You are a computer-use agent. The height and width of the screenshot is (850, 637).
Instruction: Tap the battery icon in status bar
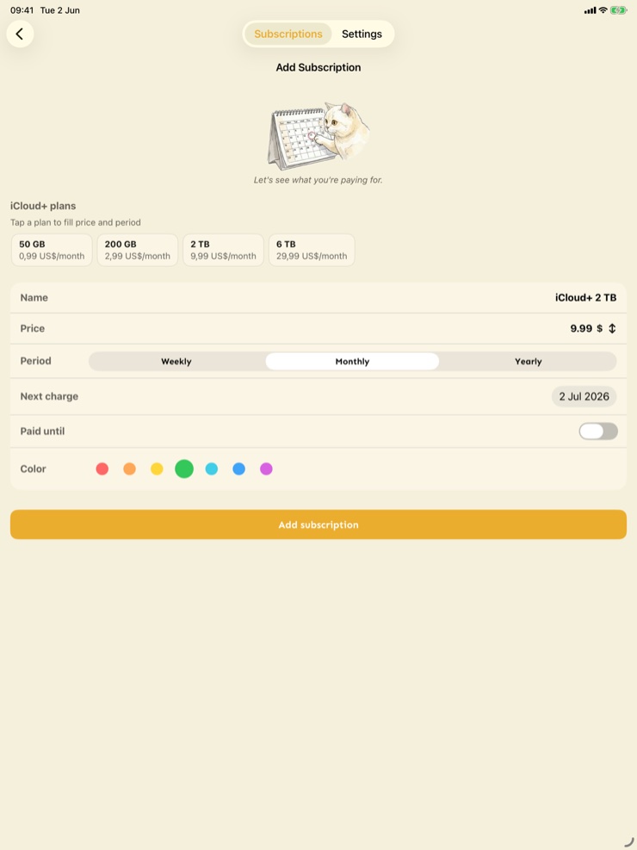pos(619,10)
